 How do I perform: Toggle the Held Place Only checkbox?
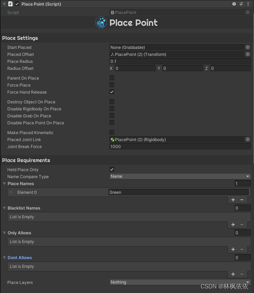point(112,169)
